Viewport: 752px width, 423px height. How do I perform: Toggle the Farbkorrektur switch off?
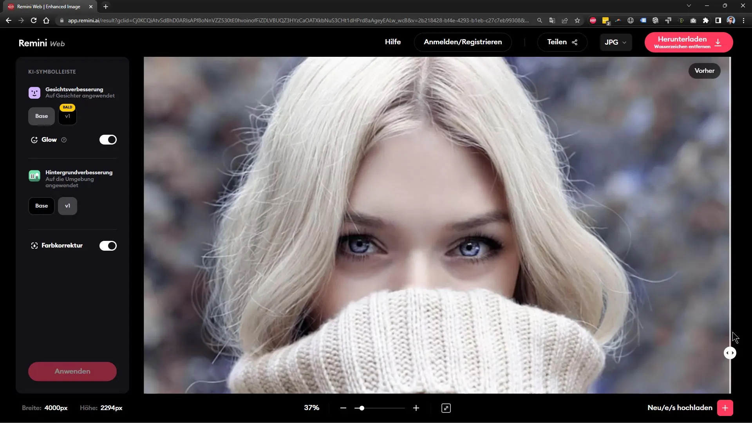click(108, 246)
